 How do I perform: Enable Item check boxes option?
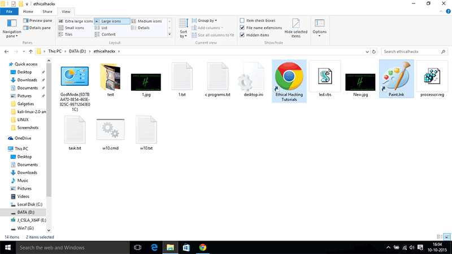coord(242,21)
